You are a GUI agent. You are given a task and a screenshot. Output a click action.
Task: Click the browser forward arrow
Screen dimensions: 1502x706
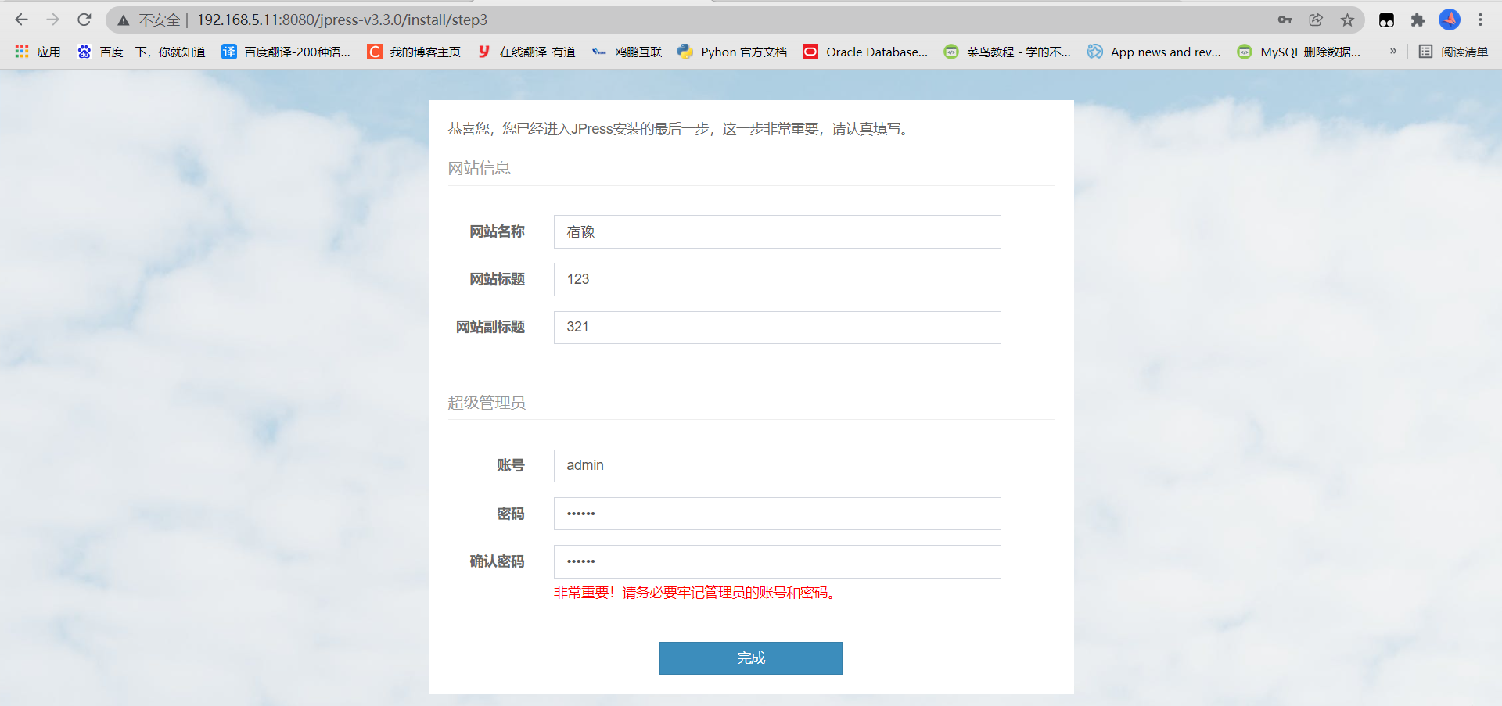click(x=52, y=20)
